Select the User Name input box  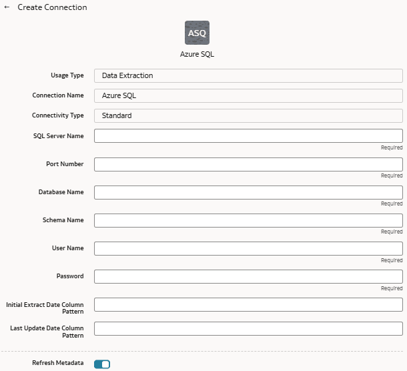[248, 248]
